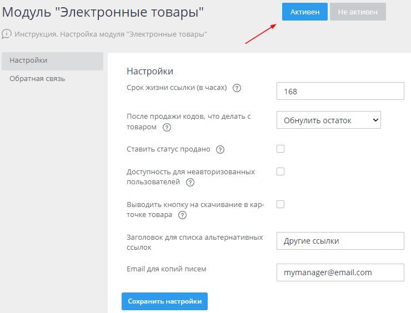Open help for Доступность для неавторизованных пользователей
This screenshot has width=411, height=313.
tap(191, 182)
